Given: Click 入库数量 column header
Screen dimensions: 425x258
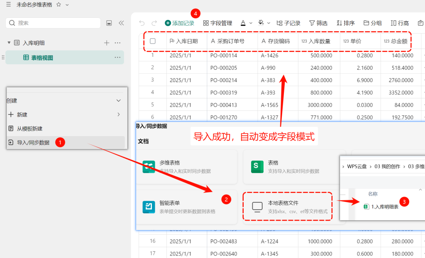Looking at the screenshot, I should [319, 41].
